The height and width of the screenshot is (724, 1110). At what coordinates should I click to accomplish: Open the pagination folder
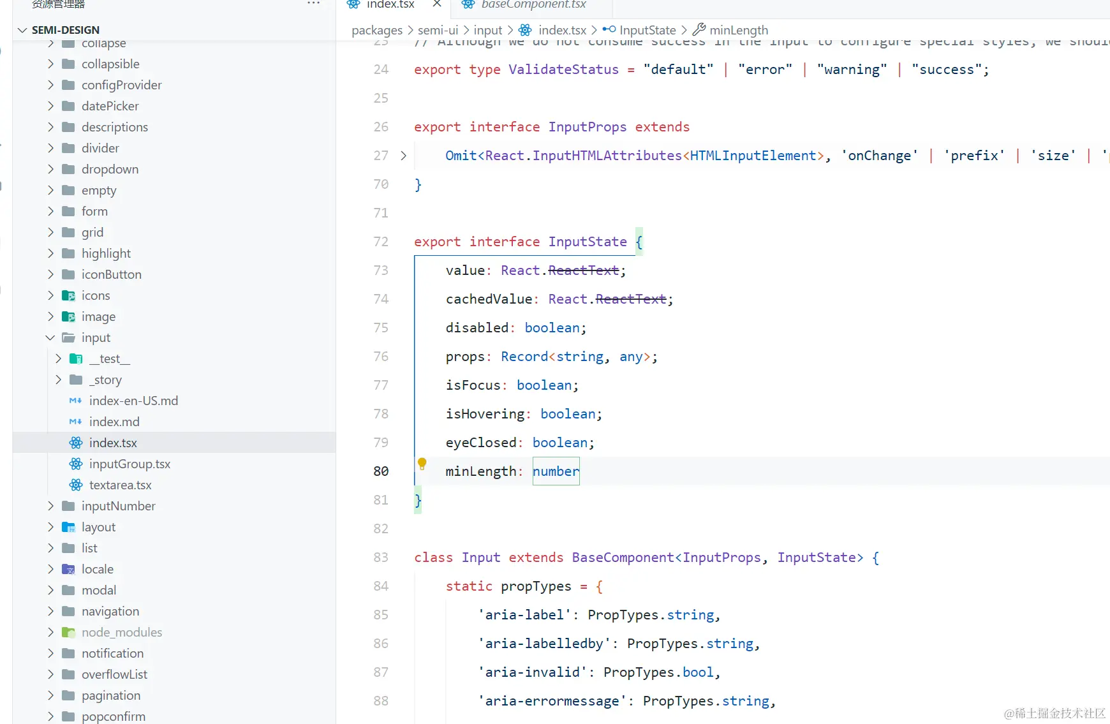point(111,695)
